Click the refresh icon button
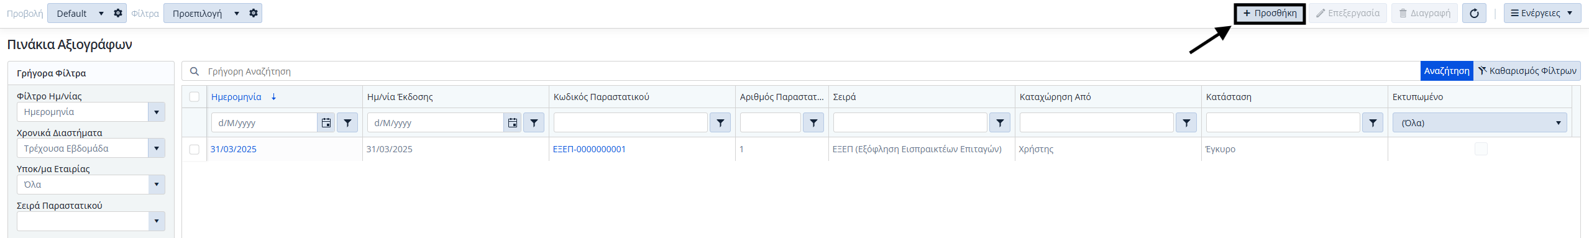Viewport: 1589px width, 238px height. (x=1474, y=13)
